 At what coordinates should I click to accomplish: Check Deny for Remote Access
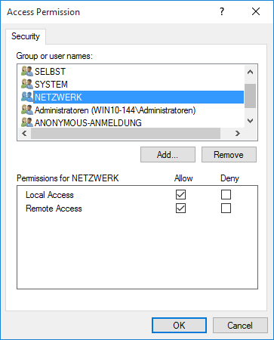tap(226, 209)
